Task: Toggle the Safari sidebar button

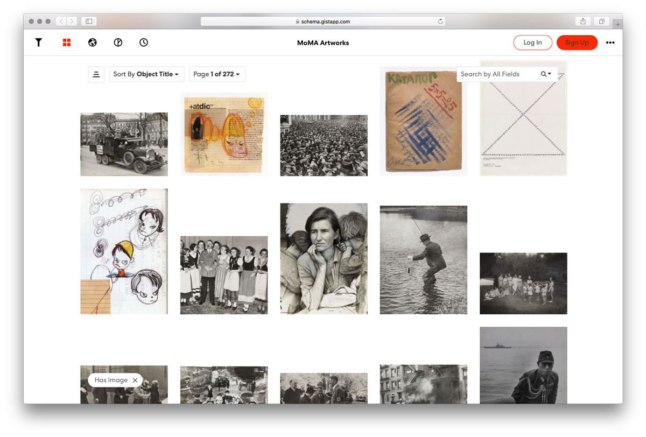Action: click(x=89, y=22)
